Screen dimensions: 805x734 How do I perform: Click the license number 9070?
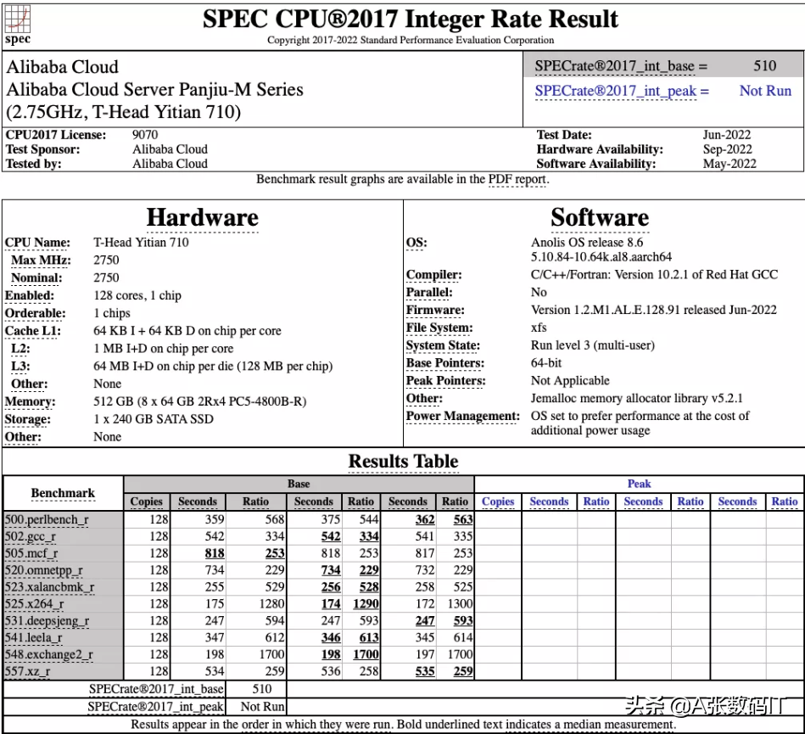tap(145, 135)
